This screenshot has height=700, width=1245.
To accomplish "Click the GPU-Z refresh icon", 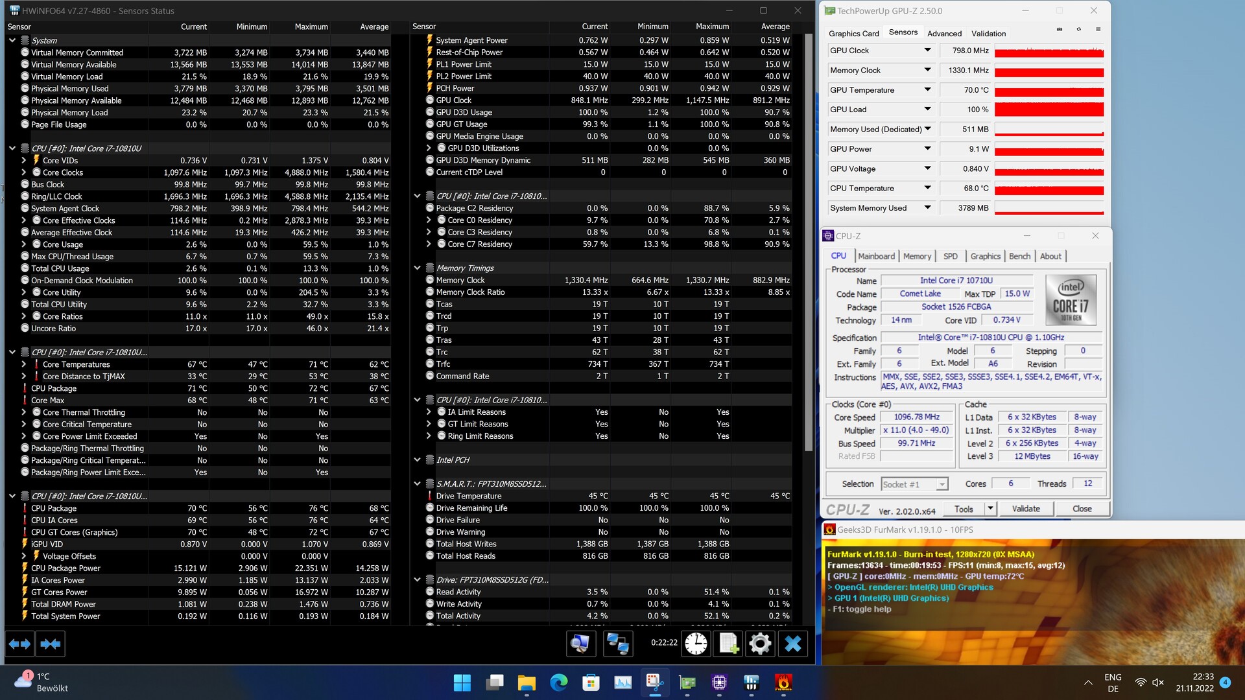I will coord(1079,30).
